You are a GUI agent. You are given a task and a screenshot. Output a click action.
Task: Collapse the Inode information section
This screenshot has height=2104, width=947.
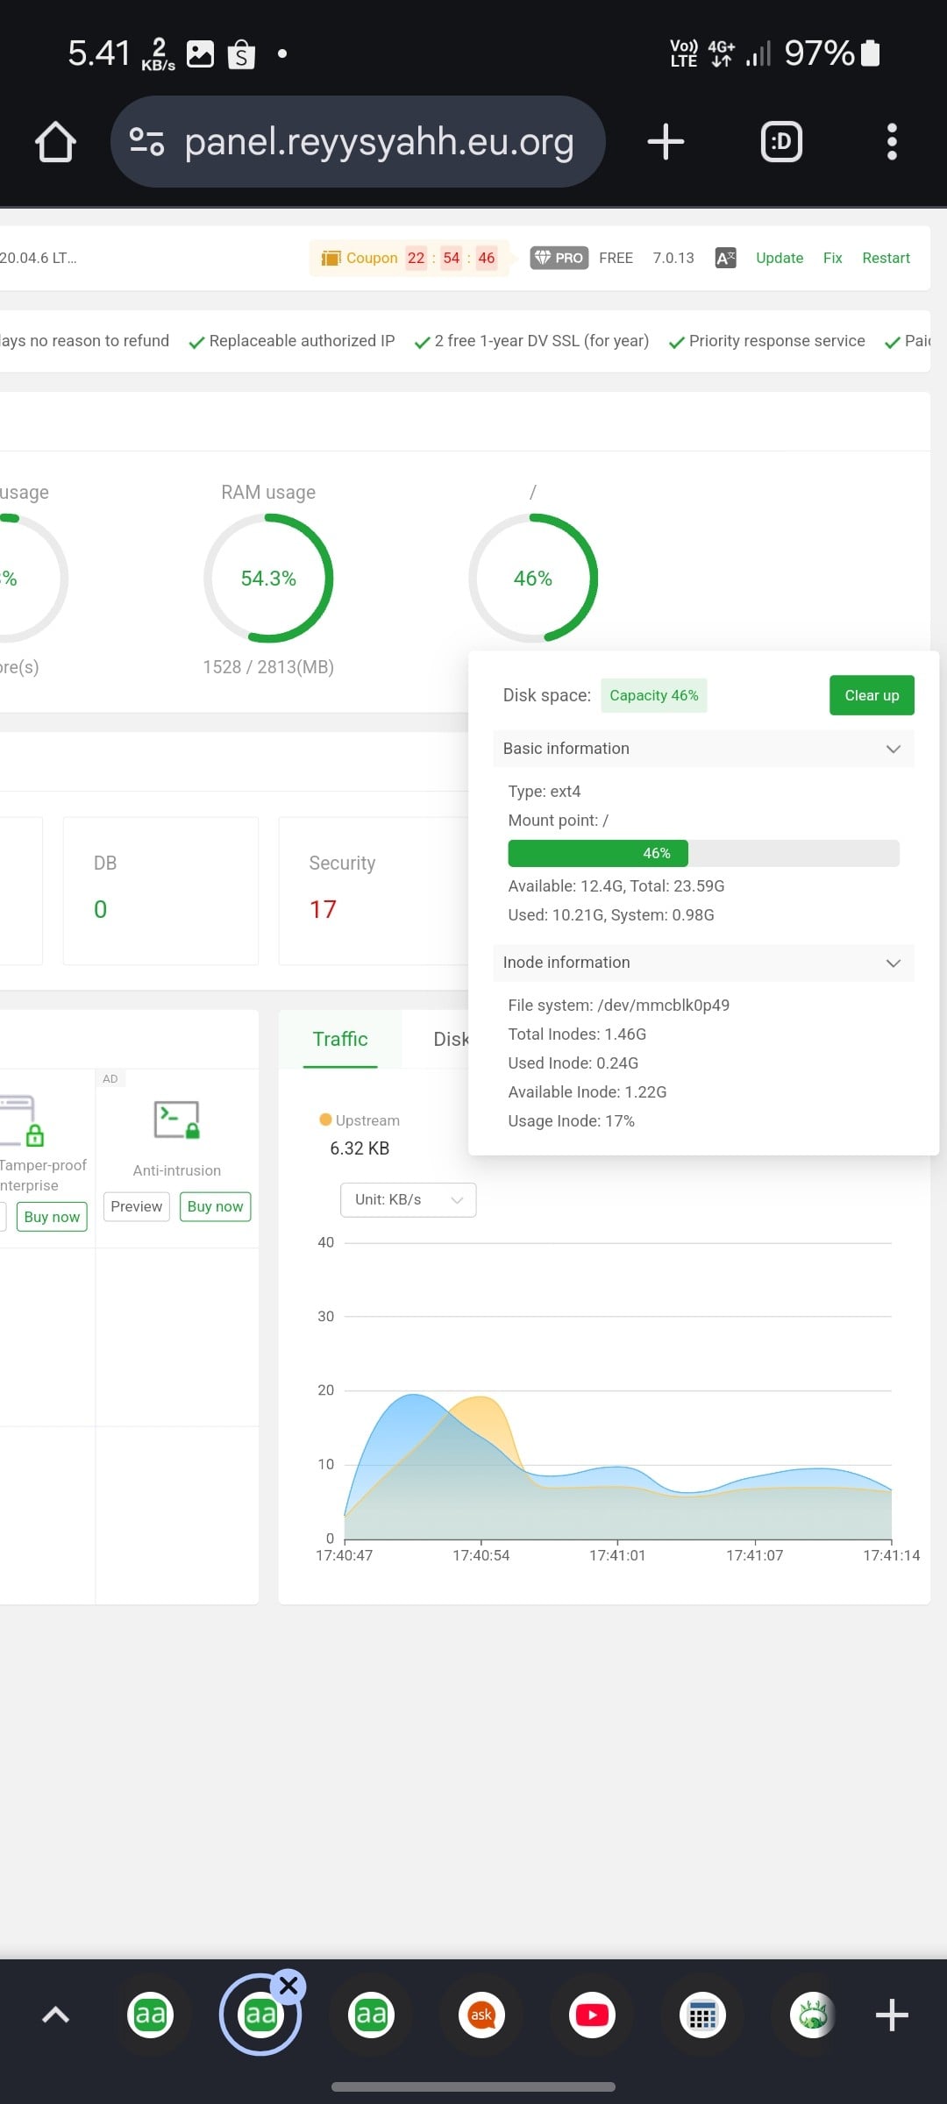pyautogui.click(x=893, y=963)
